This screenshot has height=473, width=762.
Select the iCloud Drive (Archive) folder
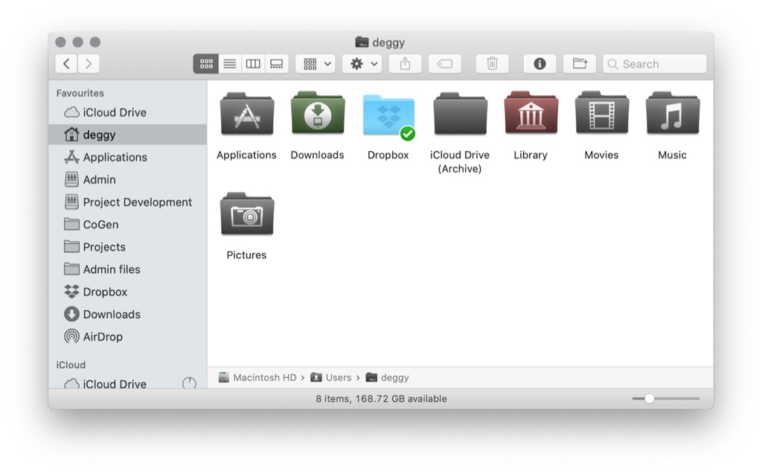[x=460, y=115]
